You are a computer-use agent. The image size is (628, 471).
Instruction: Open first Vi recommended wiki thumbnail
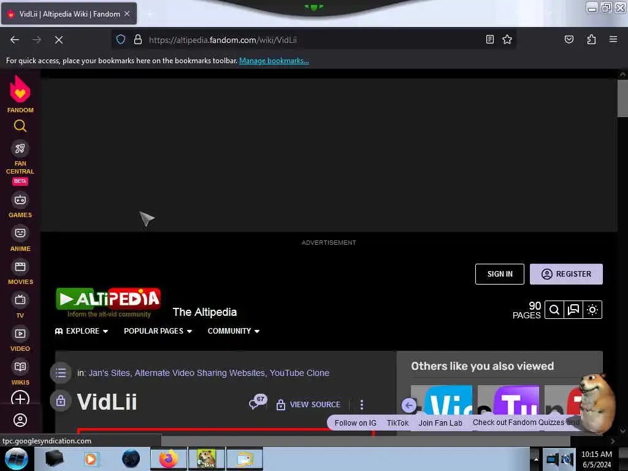point(442,400)
